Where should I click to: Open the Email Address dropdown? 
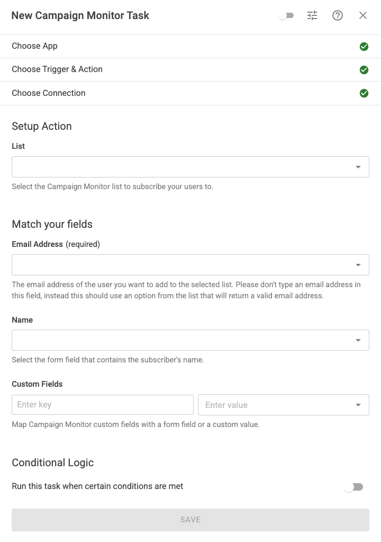coord(190,265)
